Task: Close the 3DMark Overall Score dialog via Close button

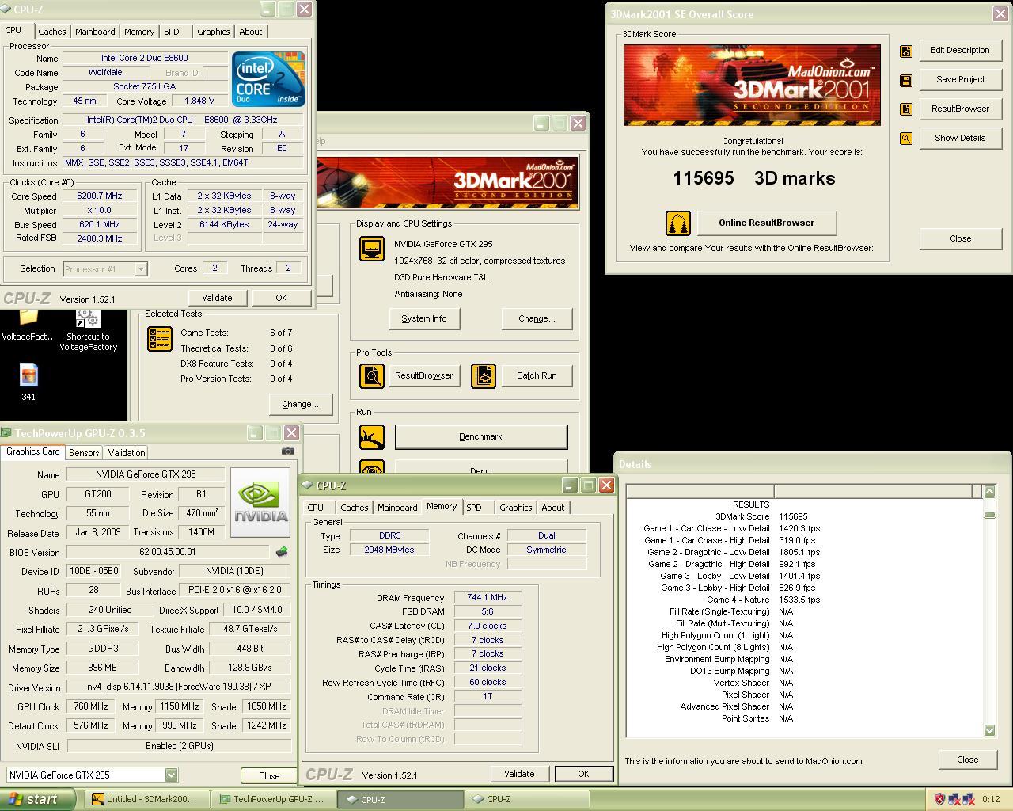Action: (960, 238)
